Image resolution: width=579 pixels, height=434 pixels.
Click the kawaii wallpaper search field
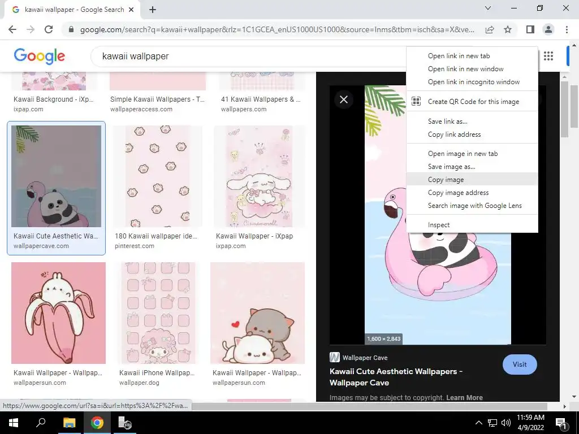click(x=248, y=56)
